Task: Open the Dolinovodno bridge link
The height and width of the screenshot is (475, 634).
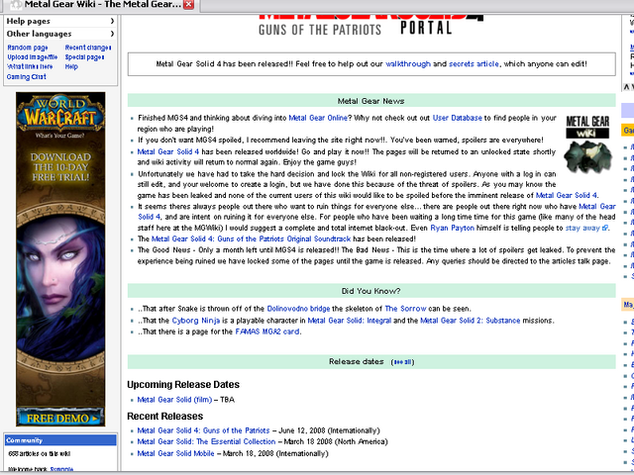Action: coord(298,309)
